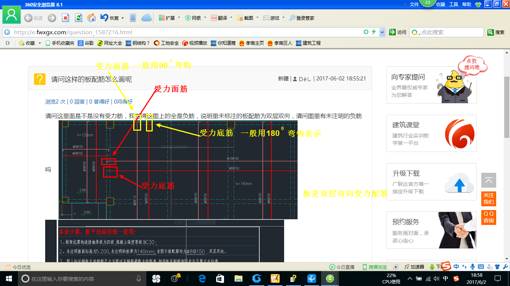Open the 孝南区人 bookmark
Screen dimensions: 510x286
tap(280, 43)
